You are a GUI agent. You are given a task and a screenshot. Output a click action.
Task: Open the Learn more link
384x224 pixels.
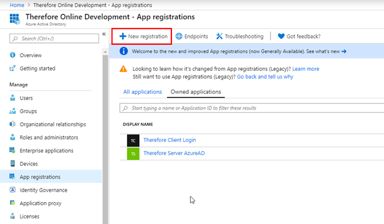(306, 69)
